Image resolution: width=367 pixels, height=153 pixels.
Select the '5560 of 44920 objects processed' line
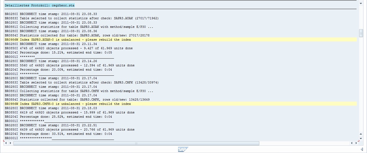[70, 65]
